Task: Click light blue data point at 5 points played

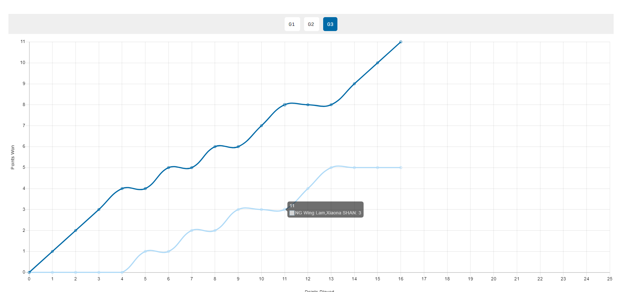Action: tap(145, 251)
